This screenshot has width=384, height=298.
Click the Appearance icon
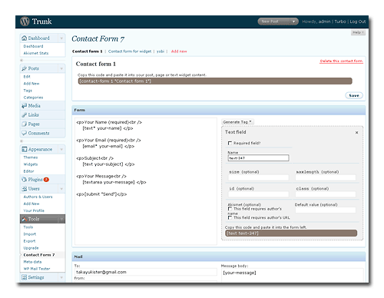25,149
